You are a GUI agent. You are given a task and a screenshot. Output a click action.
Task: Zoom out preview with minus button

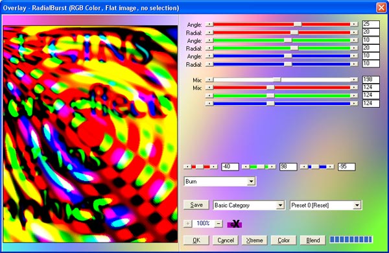coord(218,223)
